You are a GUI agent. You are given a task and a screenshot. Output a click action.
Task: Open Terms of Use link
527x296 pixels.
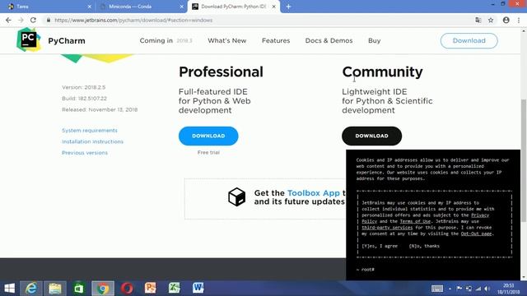point(415,221)
